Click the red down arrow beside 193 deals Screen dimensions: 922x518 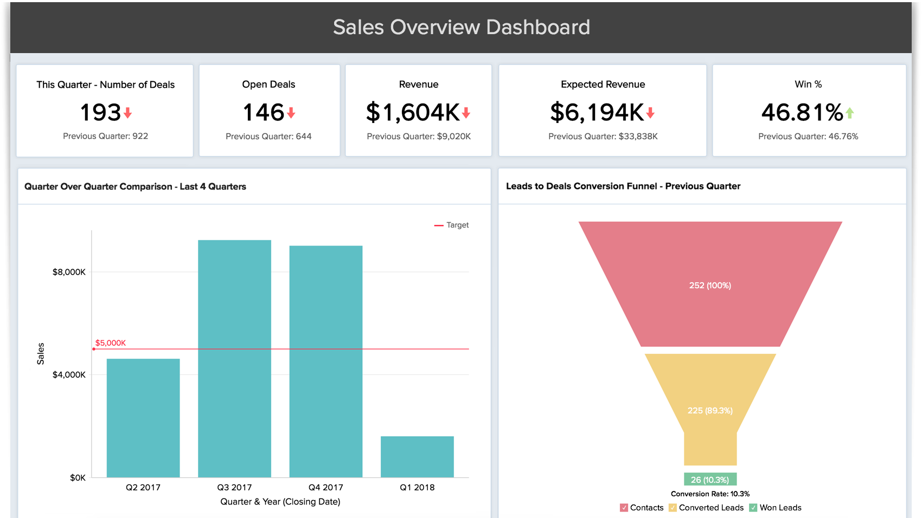pos(128,113)
